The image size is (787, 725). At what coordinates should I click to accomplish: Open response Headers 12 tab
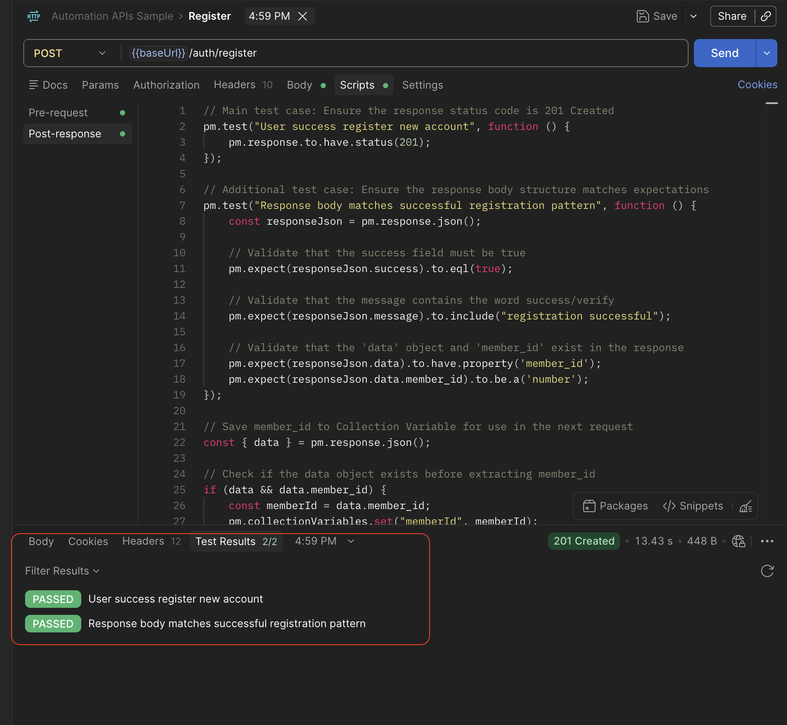point(152,542)
